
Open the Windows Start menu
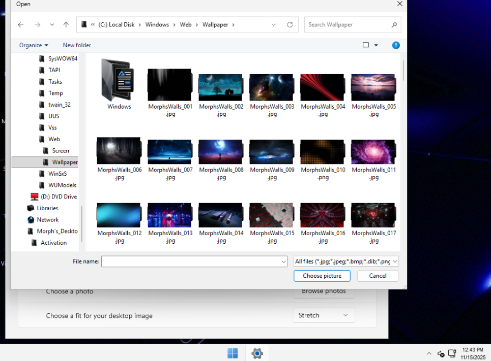coord(233,353)
